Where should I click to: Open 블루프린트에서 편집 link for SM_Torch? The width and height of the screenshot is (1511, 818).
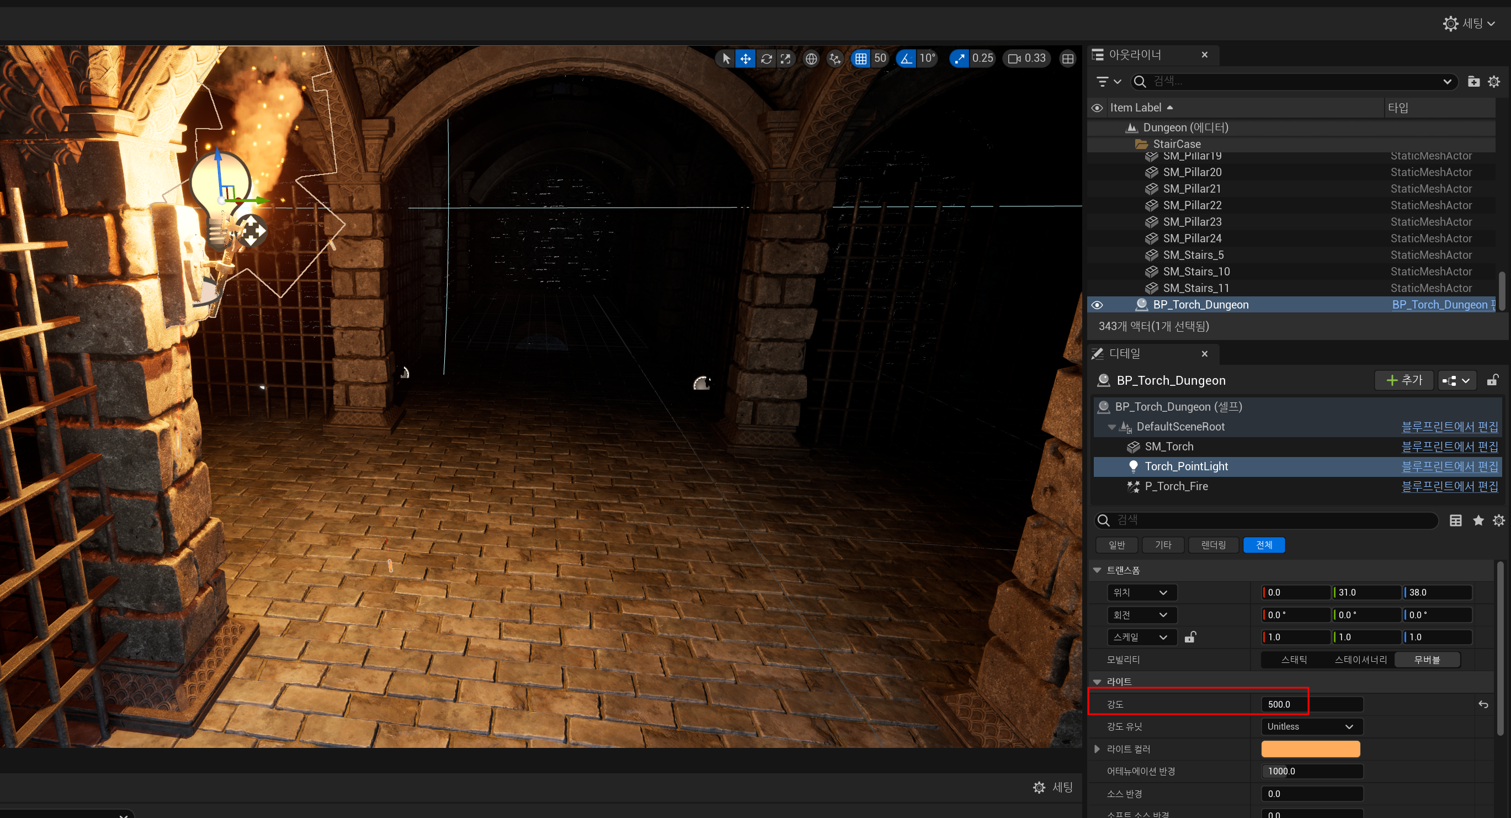pos(1449,447)
